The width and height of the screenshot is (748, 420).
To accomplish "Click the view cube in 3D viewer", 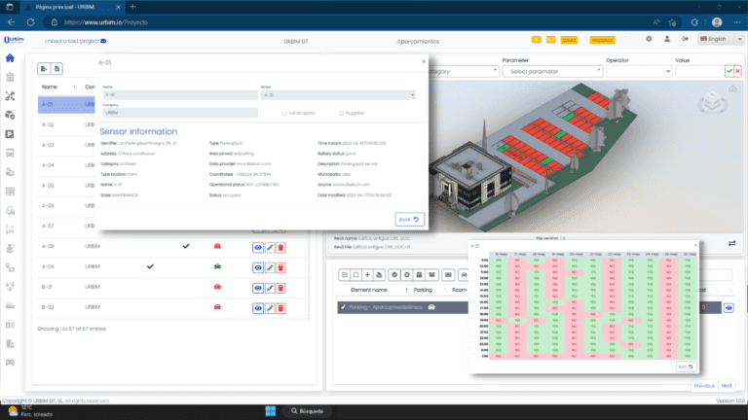I will point(713,101).
